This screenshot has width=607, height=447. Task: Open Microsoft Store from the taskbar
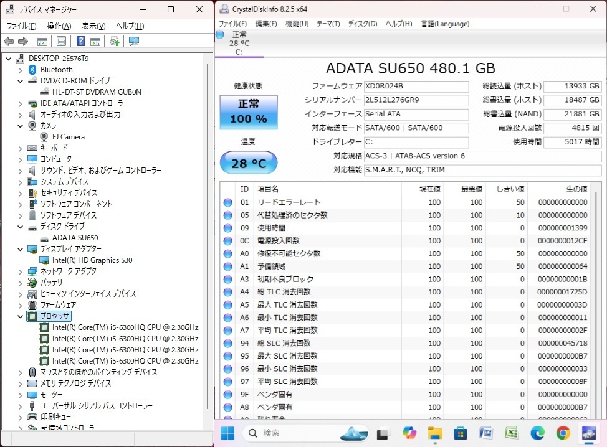461,433
